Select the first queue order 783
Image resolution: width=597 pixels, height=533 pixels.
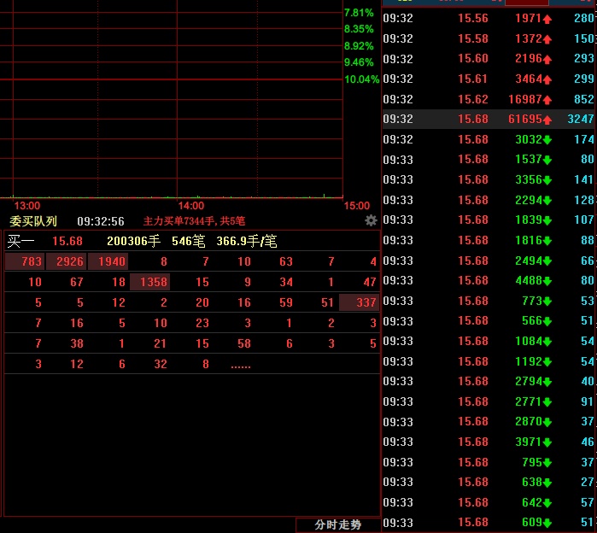click(x=26, y=261)
